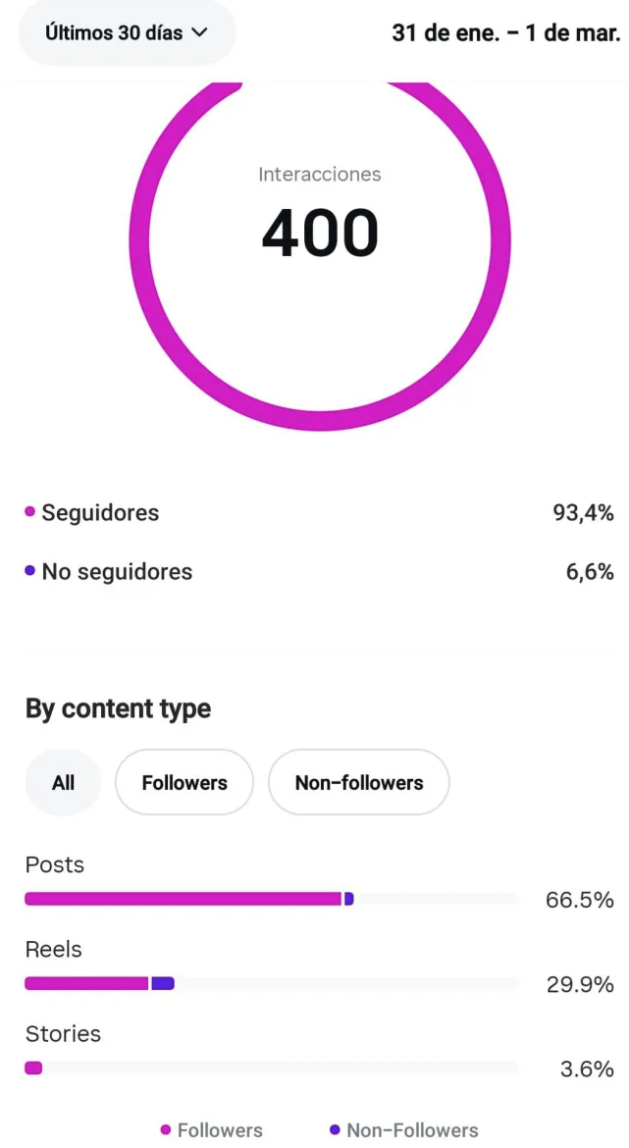Tap the 31 de ene. – 1 de mar. date range
The image size is (629, 1148).
[505, 32]
